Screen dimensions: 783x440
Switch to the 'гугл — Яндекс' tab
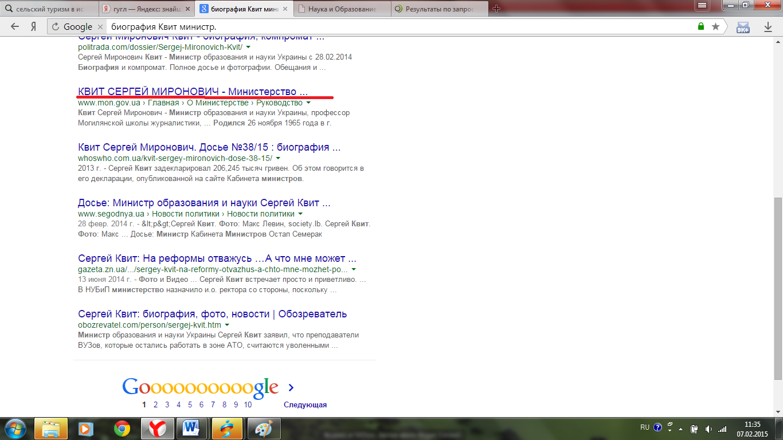tap(146, 9)
